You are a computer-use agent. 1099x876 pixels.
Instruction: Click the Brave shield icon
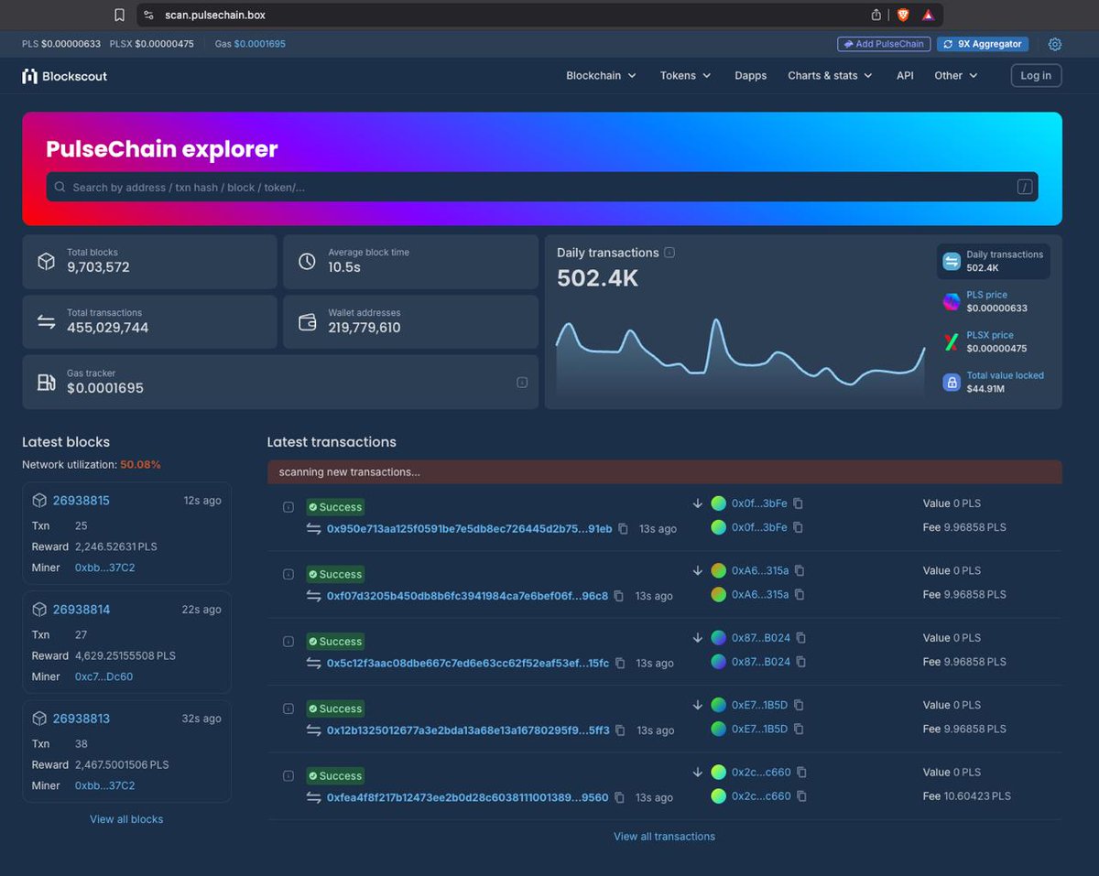coord(903,15)
